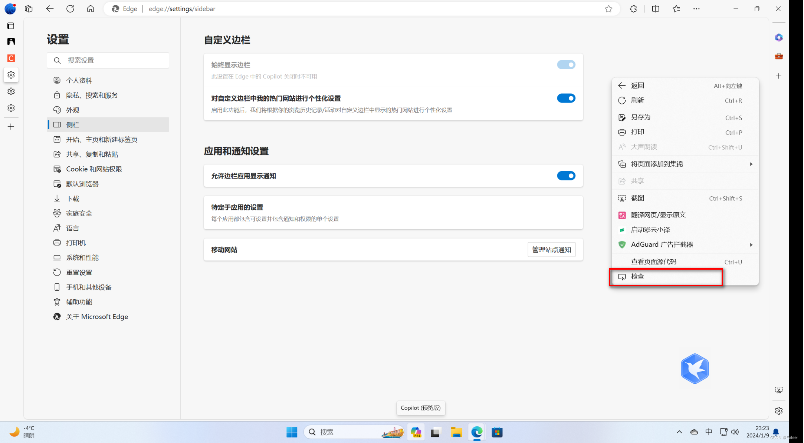Click the 返回 (Back) icon in context menu

point(621,85)
